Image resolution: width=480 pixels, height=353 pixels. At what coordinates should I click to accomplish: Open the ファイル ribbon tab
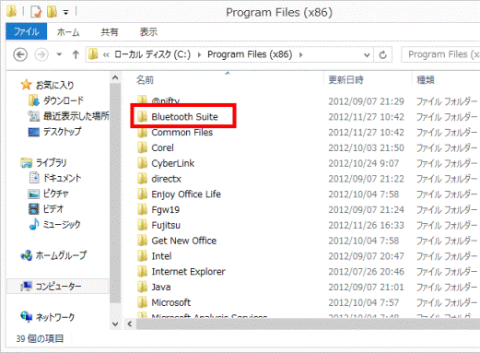point(27,31)
